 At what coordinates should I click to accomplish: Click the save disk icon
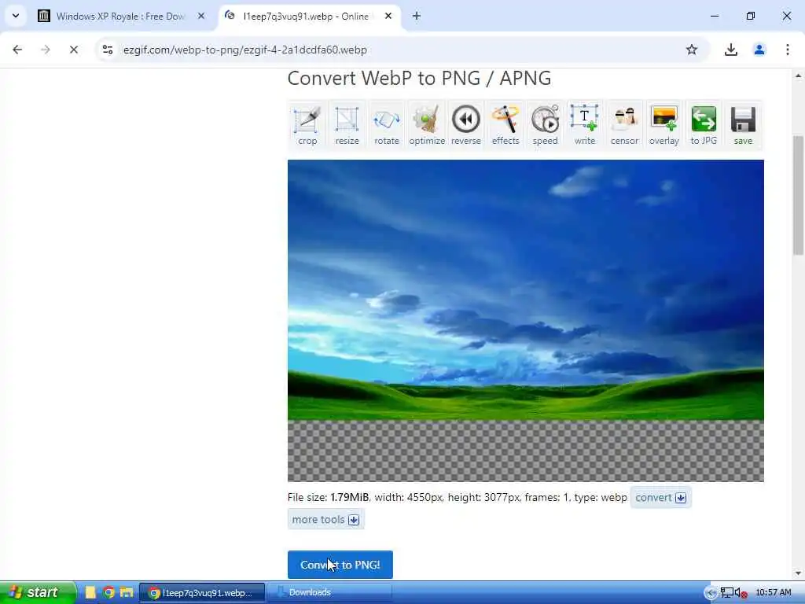(743, 125)
